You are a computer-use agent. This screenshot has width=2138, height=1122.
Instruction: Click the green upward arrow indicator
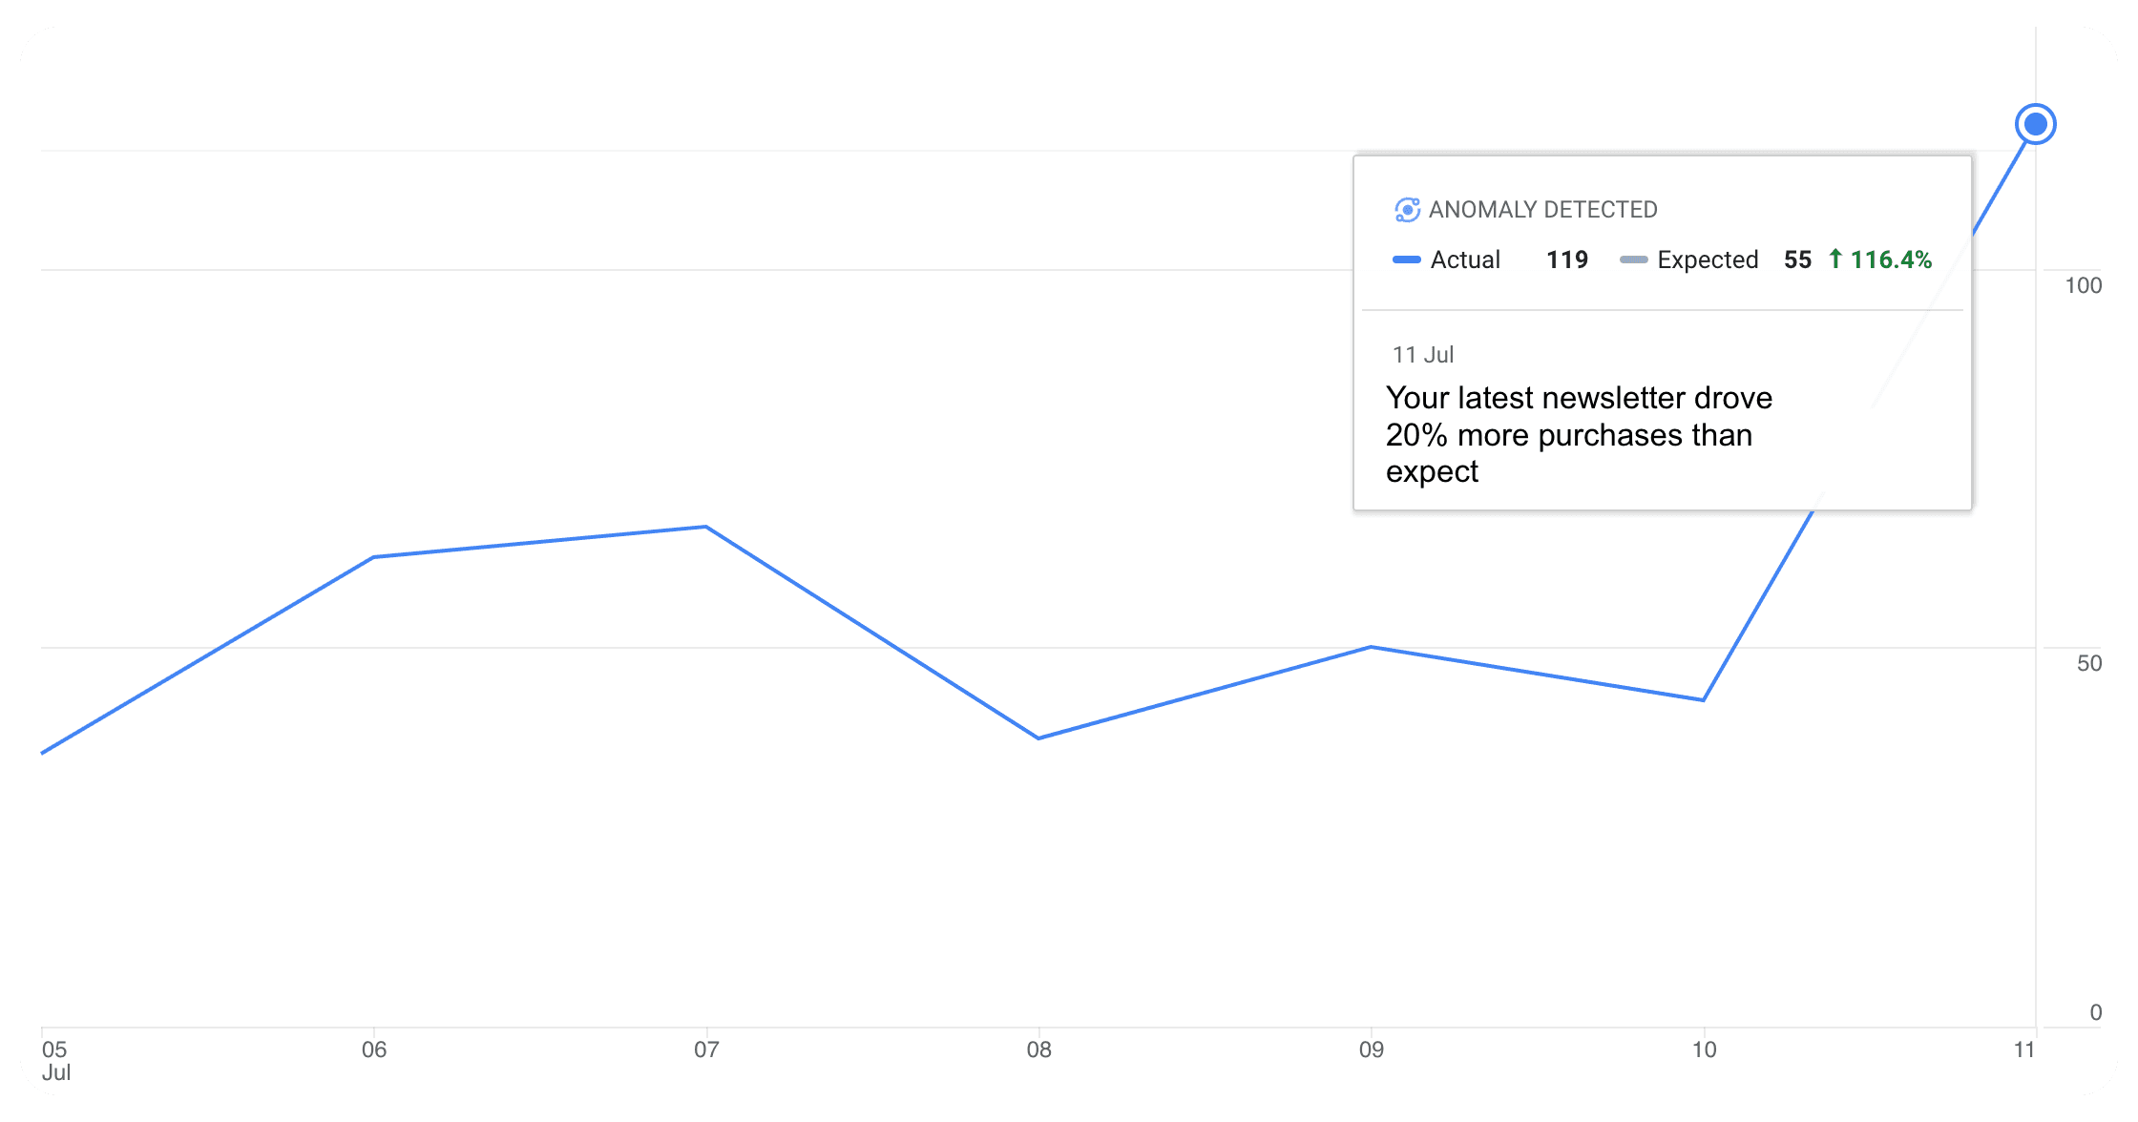coord(1834,259)
